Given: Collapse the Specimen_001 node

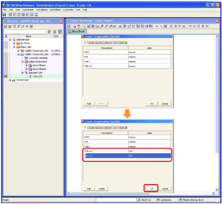Looking at the screenshot, I should [22, 73].
